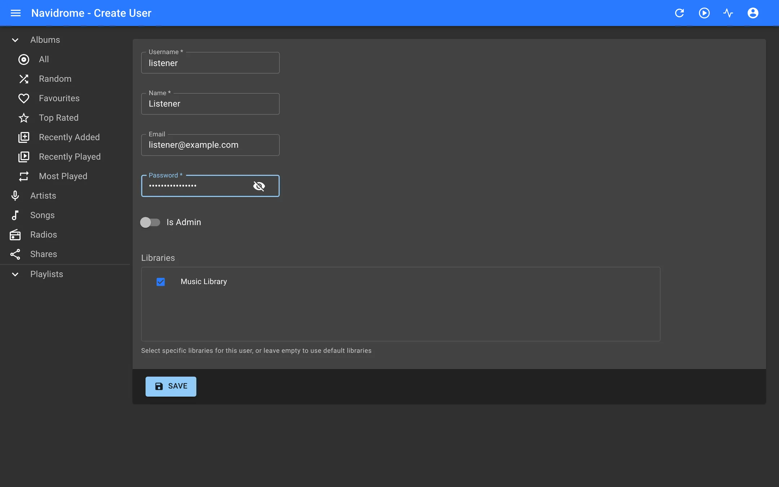
Task: Click the Random label in sidebar
Action: pyautogui.click(x=55, y=79)
